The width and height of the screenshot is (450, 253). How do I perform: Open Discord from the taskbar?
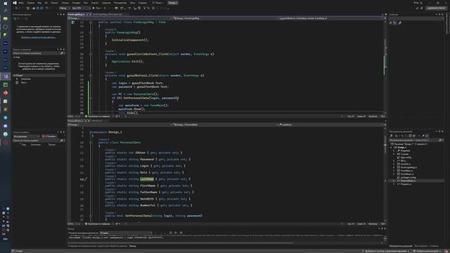click(x=6, y=126)
